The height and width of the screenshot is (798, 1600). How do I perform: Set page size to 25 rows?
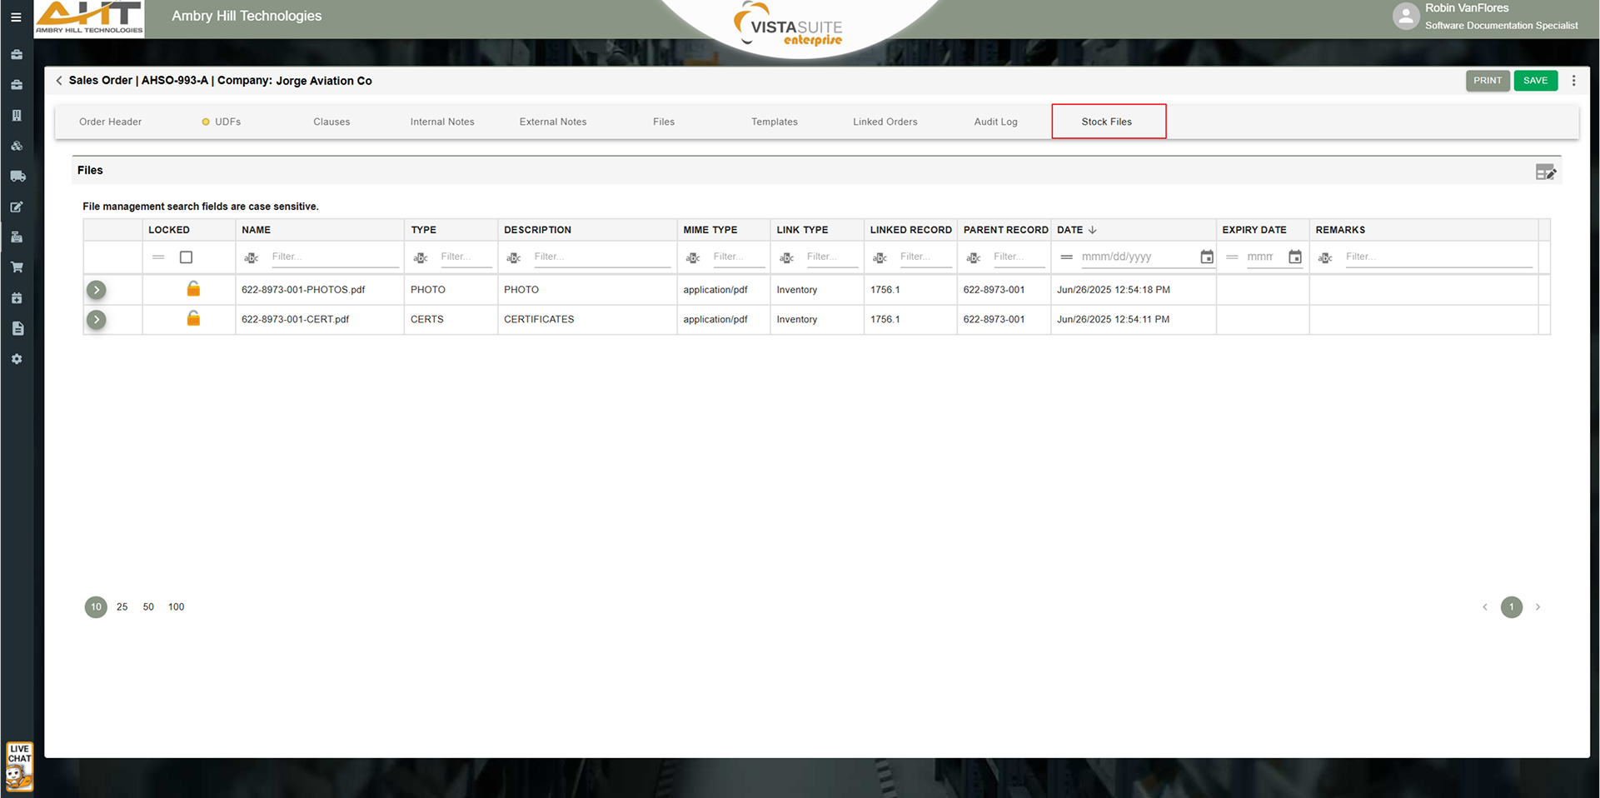tap(122, 607)
